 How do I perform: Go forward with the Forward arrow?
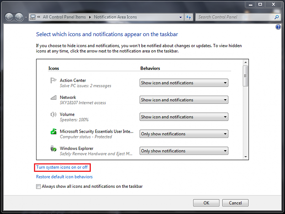[19, 17]
